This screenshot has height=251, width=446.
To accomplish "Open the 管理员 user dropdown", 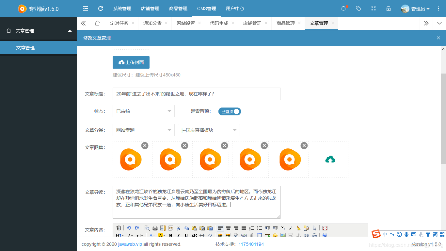I will tap(415, 9).
